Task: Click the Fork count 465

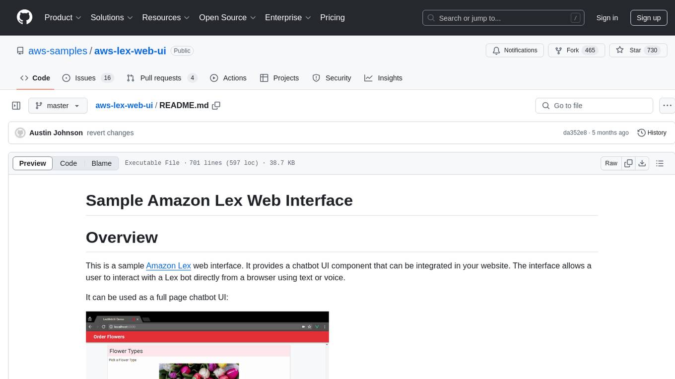Action: [590, 51]
